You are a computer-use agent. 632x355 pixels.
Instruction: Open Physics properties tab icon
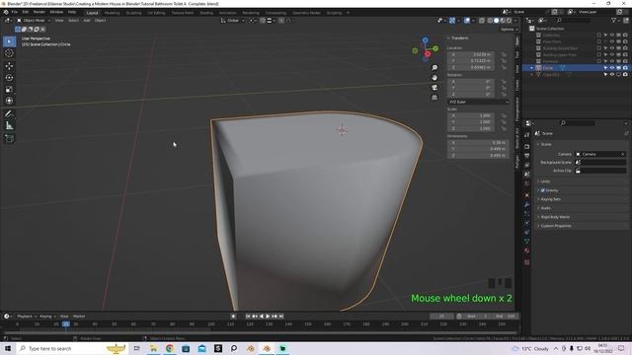[526, 223]
